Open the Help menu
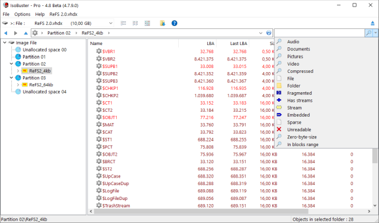 pyautogui.click(x=40, y=14)
